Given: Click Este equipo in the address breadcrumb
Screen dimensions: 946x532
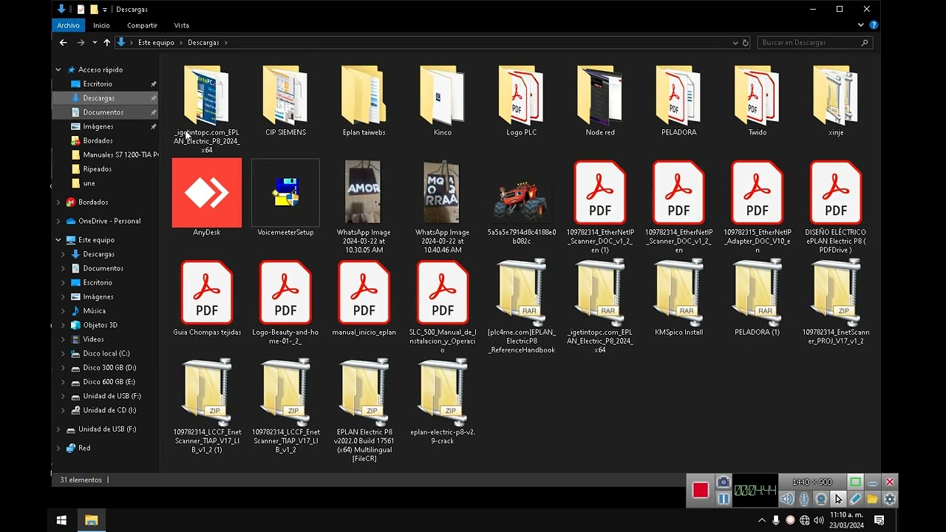Looking at the screenshot, I should point(156,43).
